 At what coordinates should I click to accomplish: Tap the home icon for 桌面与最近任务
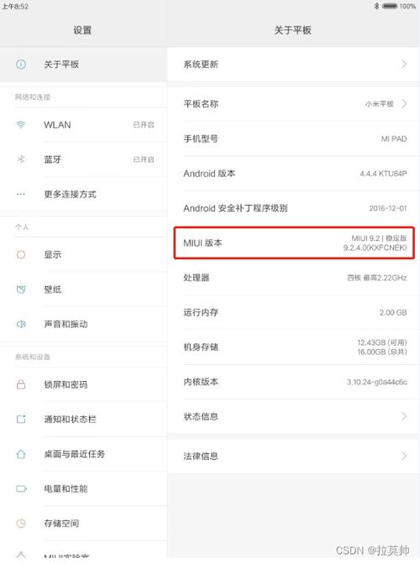[21, 454]
